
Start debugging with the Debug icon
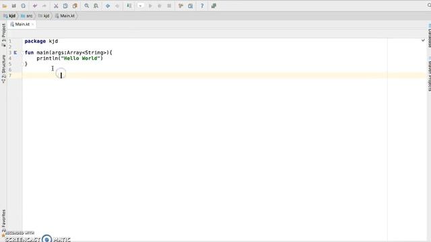pyautogui.click(x=160, y=6)
